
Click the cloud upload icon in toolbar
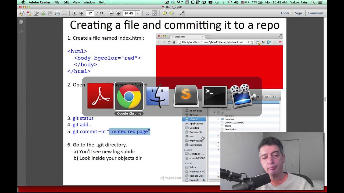point(43,13)
